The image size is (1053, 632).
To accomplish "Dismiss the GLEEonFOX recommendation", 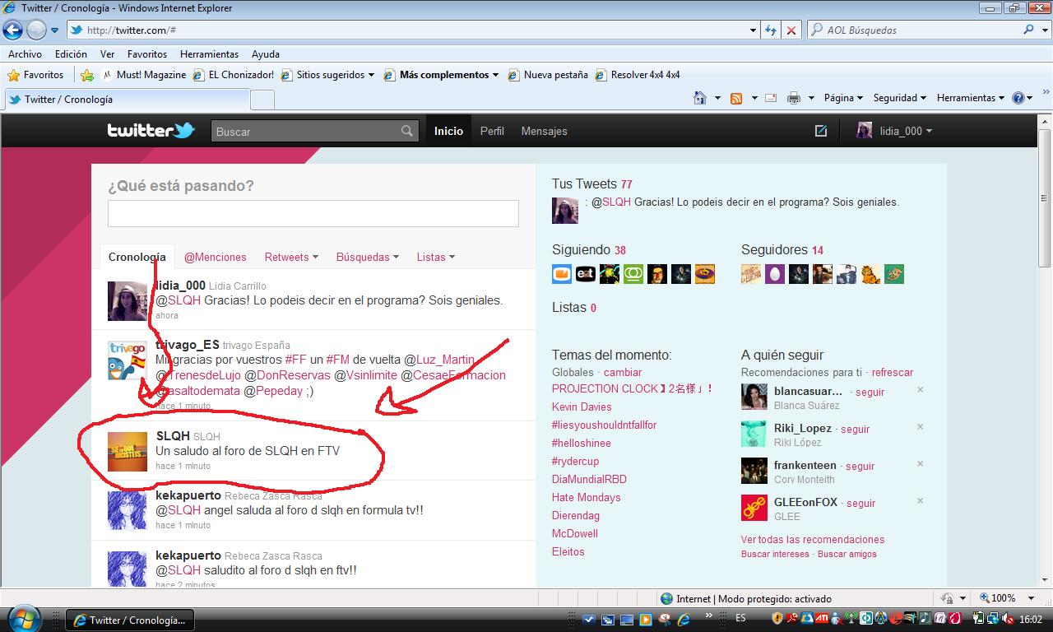I will [921, 501].
